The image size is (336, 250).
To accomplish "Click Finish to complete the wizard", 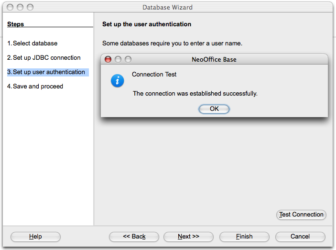I will click(x=244, y=237).
